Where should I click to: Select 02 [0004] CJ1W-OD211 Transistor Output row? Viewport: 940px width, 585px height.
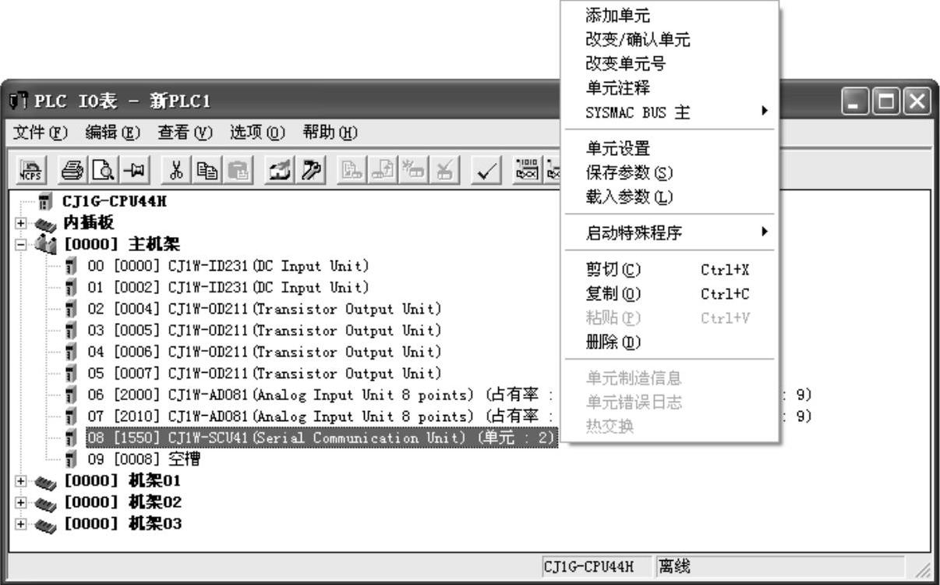coord(263,309)
